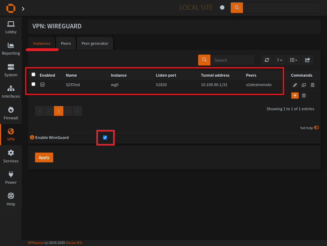The width and height of the screenshot is (327, 246).
Task: Open the System menu
Action: (x=11, y=70)
